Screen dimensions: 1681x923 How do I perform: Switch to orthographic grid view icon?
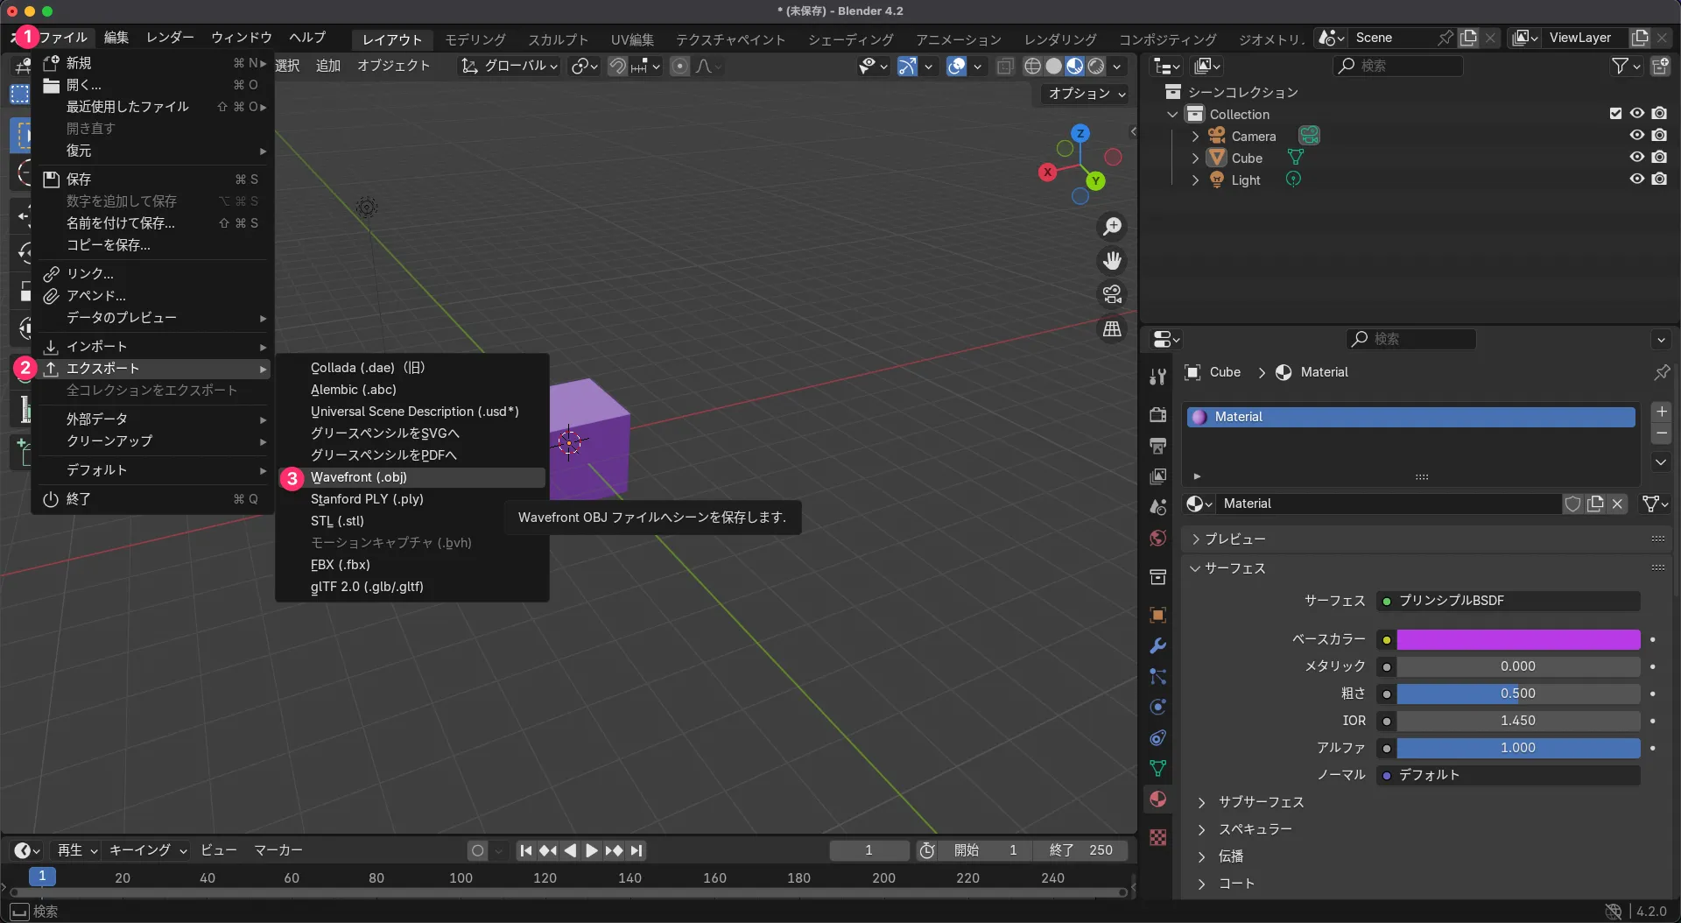tap(1112, 329)
